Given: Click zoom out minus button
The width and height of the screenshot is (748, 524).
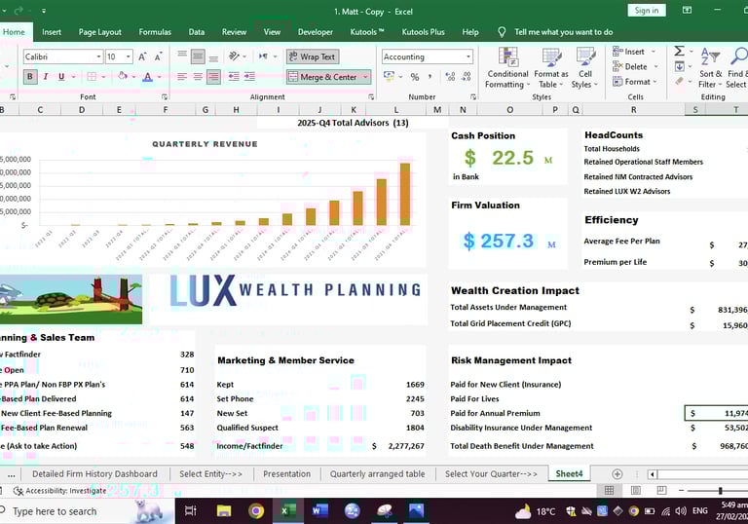Looking at the screenshot, I should click(681, 491).
